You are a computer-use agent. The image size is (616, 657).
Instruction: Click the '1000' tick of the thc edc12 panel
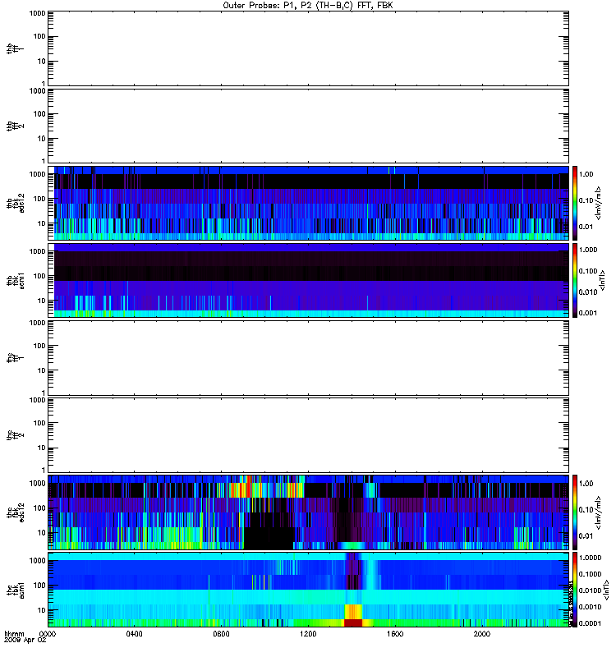point(37,483)
